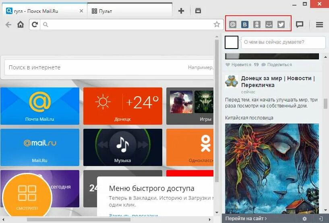Click the 'О чем вы сейчас думаете?' field
This screenshot has height=223, width=329.
click(283, 42)
